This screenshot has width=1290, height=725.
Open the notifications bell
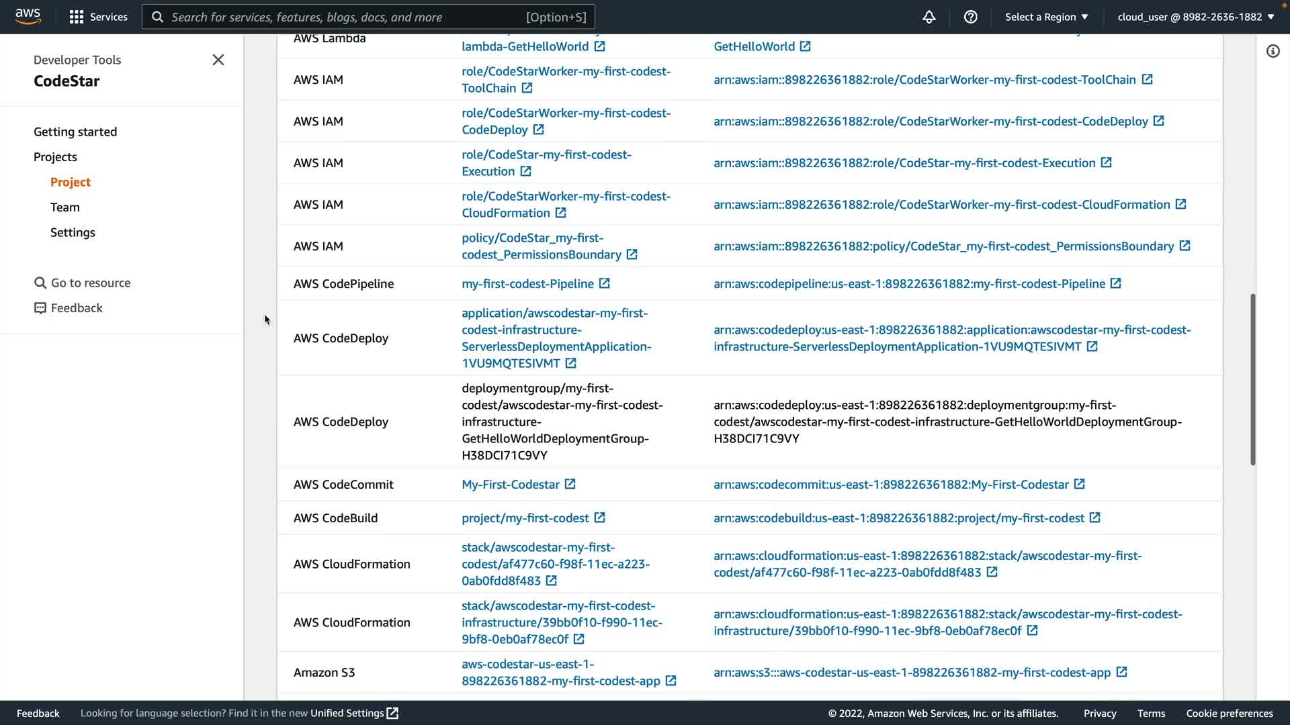tap(929, 17)
